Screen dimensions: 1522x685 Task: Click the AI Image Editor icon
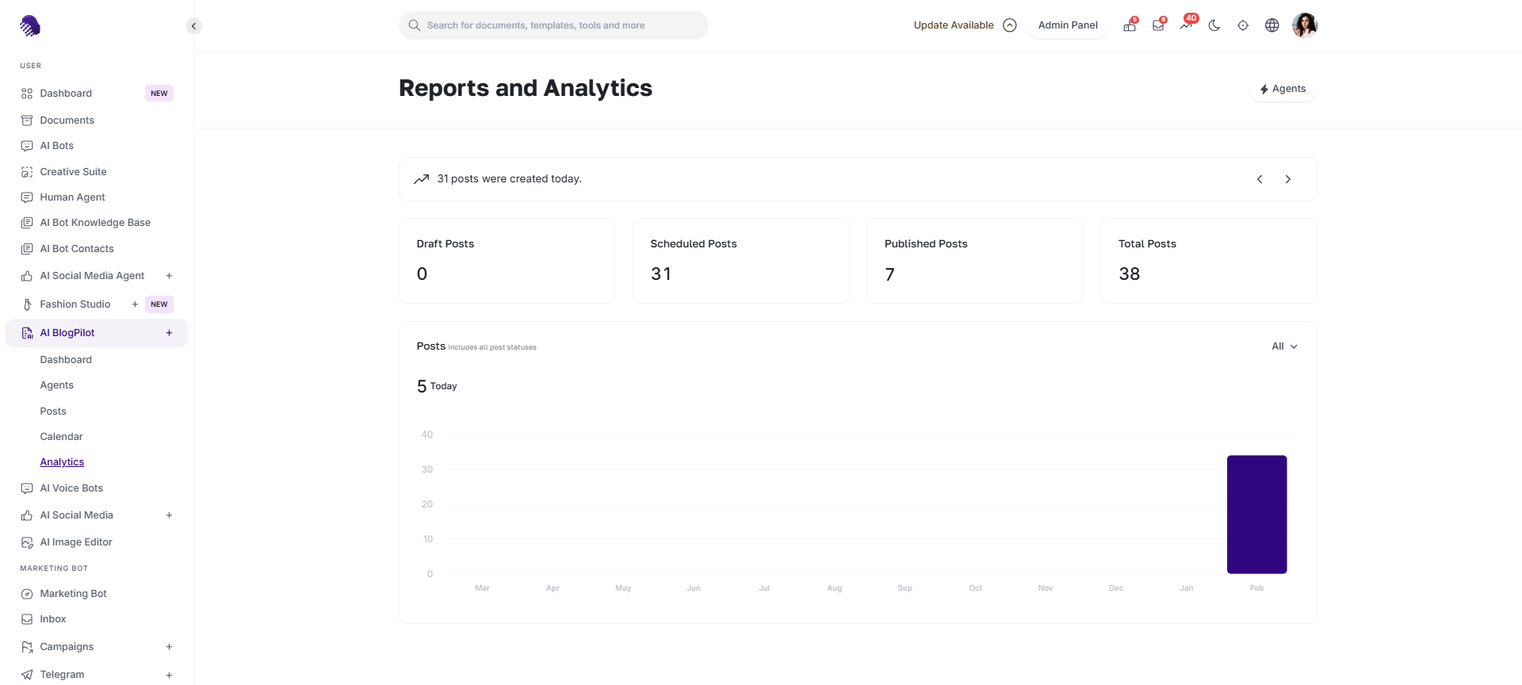point(27,542)
